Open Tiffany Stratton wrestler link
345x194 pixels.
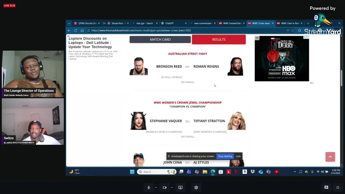[x=209, y=121]
